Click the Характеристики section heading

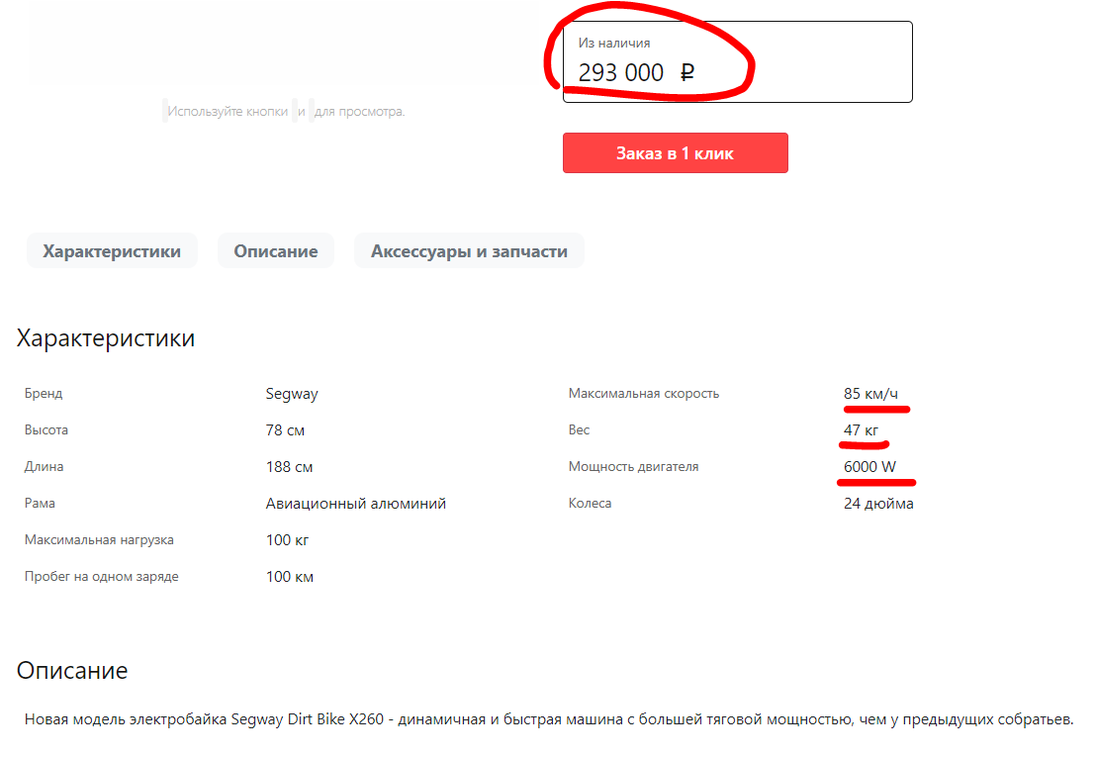(x=106, y=338)
